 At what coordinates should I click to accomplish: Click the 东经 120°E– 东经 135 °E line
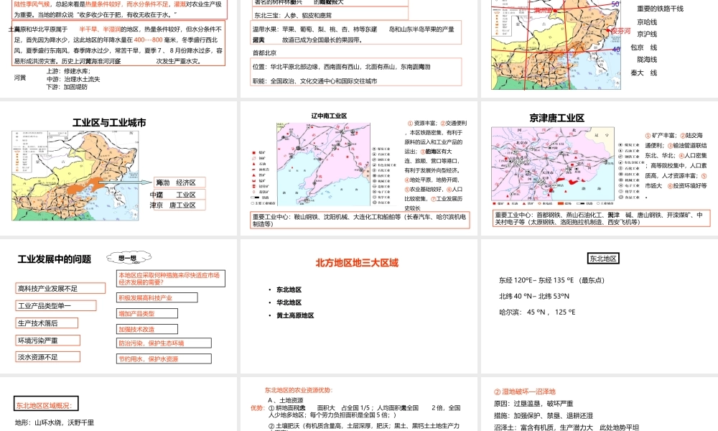tap(551, 280)
